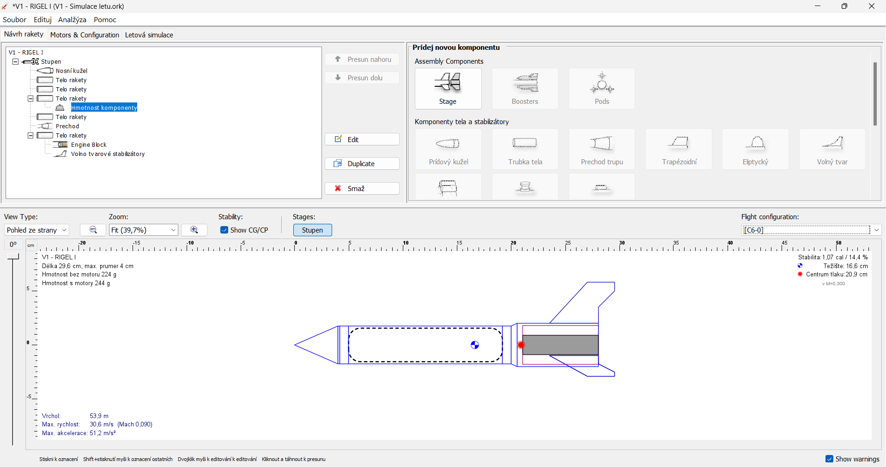Collapse the Stupen tree node
The image size is (886, 467).
click(x=15, y=61)
